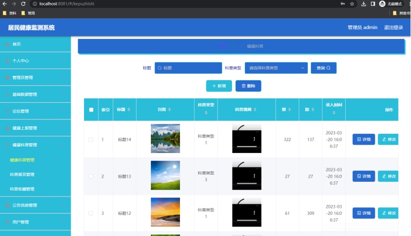Viewport: 411px width, 236px height.
Task: Collapse 健康科普管理 parent sidebar menu
Action: coord(36,145)
